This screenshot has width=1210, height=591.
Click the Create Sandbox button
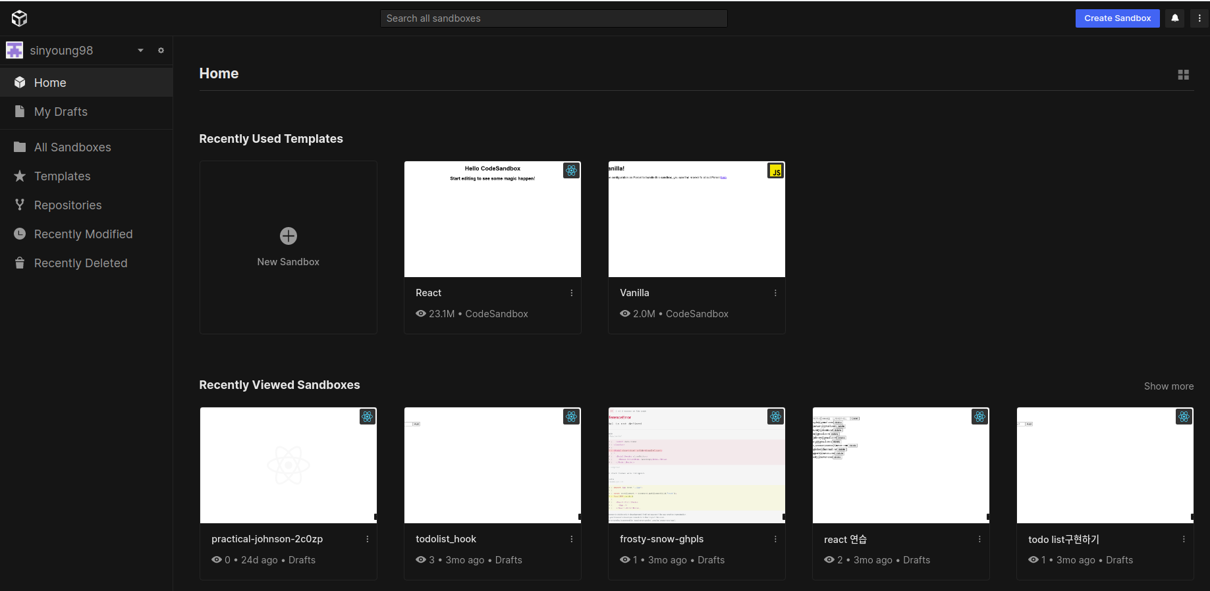[x=1117, y=18]
